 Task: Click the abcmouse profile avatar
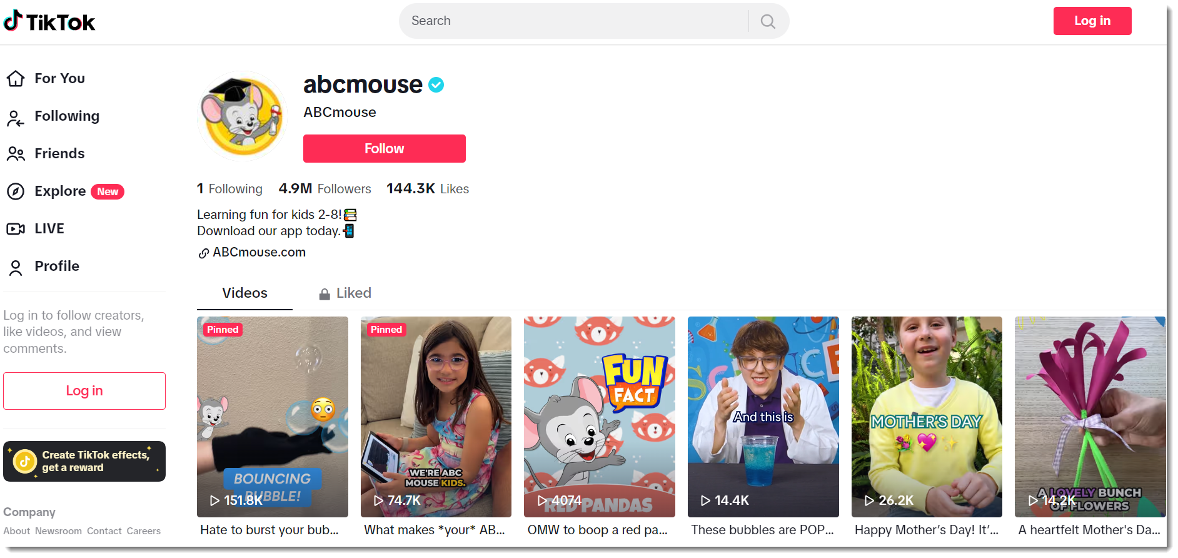pyautogui.click(x=243, y=116)
